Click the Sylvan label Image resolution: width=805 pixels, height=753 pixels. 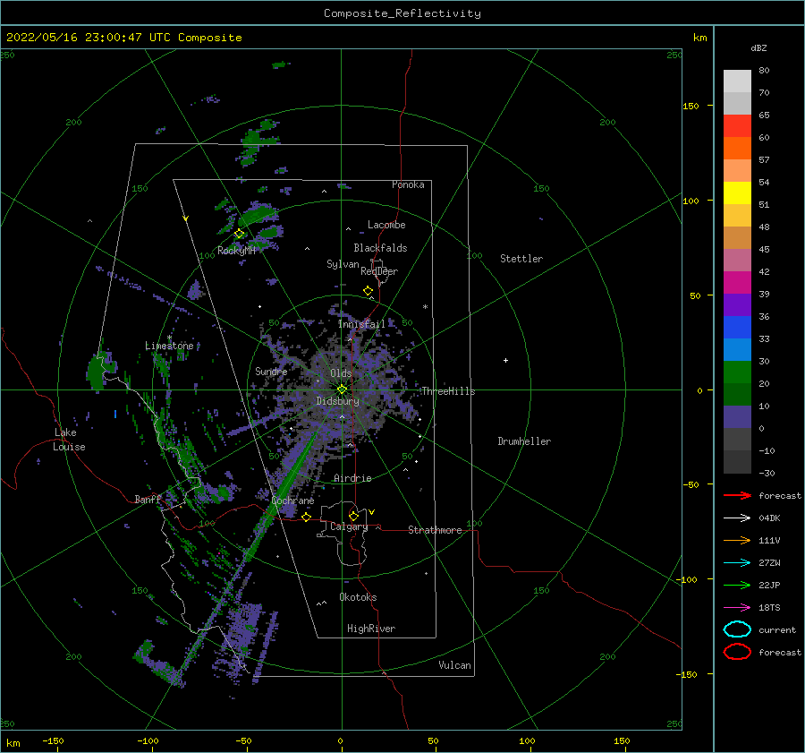coord(343,264)
